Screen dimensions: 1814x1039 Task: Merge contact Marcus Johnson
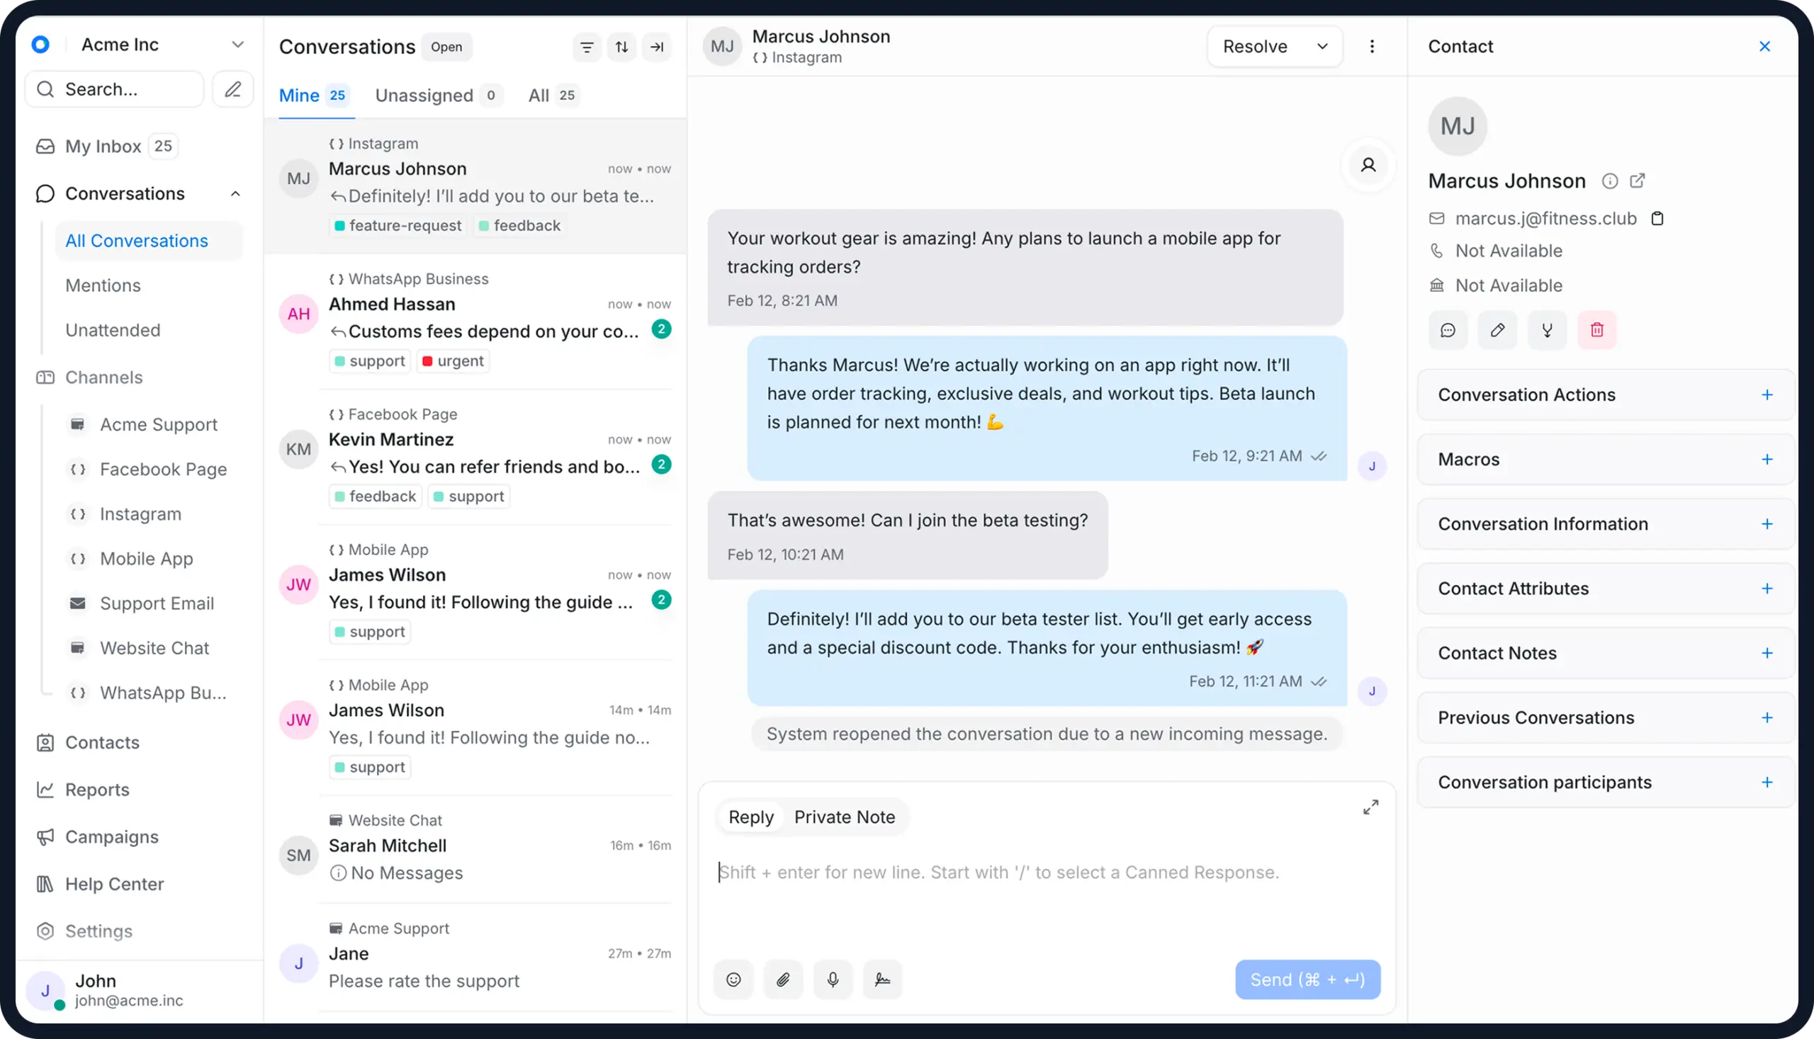(x=1547, y=329)
